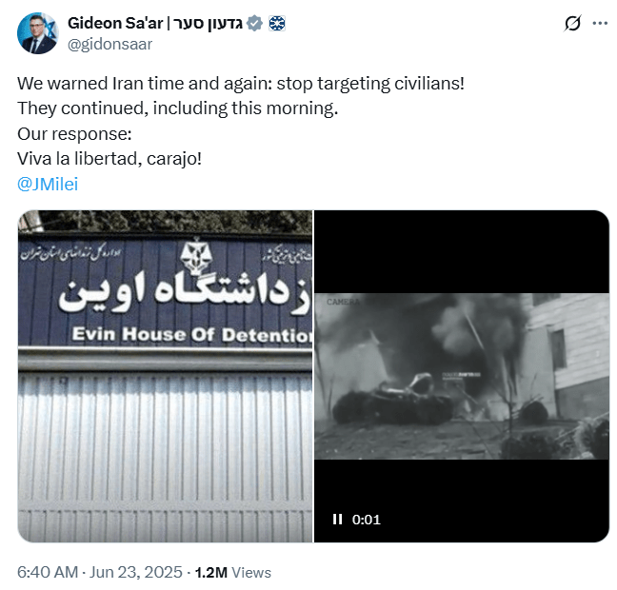Viewport: 617px width, 590px height.
Task: Click the Gideon Sa'ar display name
Action: [115, 23]
